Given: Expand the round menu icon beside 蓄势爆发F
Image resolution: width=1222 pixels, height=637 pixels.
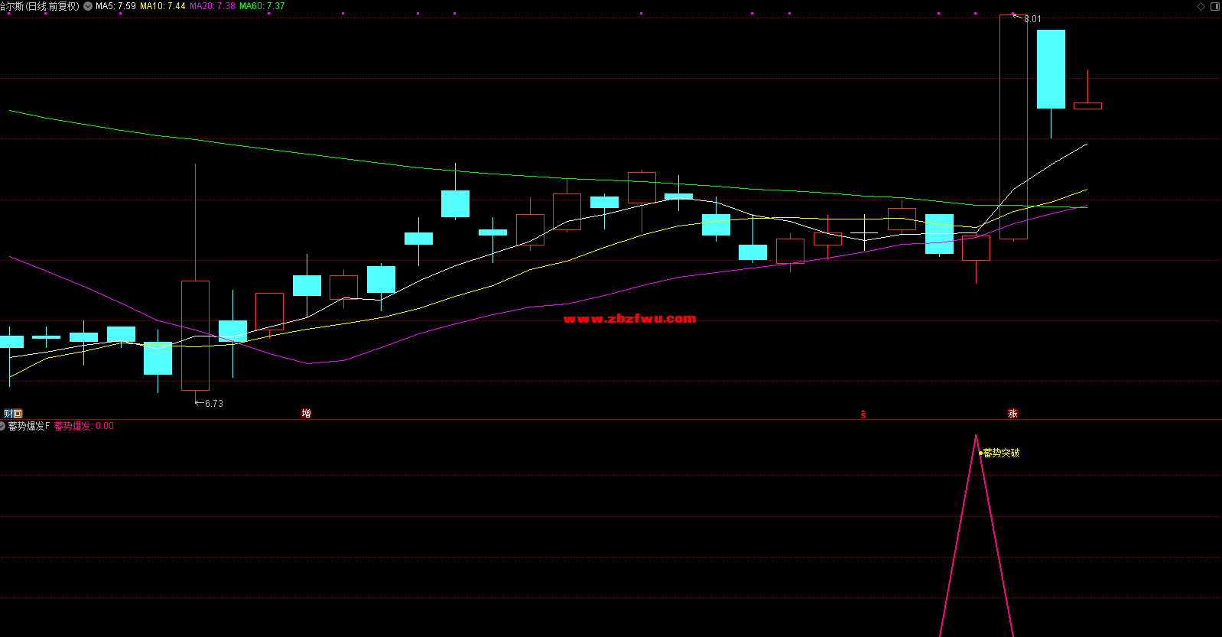Looking at the screenshot, I should click(x=3, y=426).
